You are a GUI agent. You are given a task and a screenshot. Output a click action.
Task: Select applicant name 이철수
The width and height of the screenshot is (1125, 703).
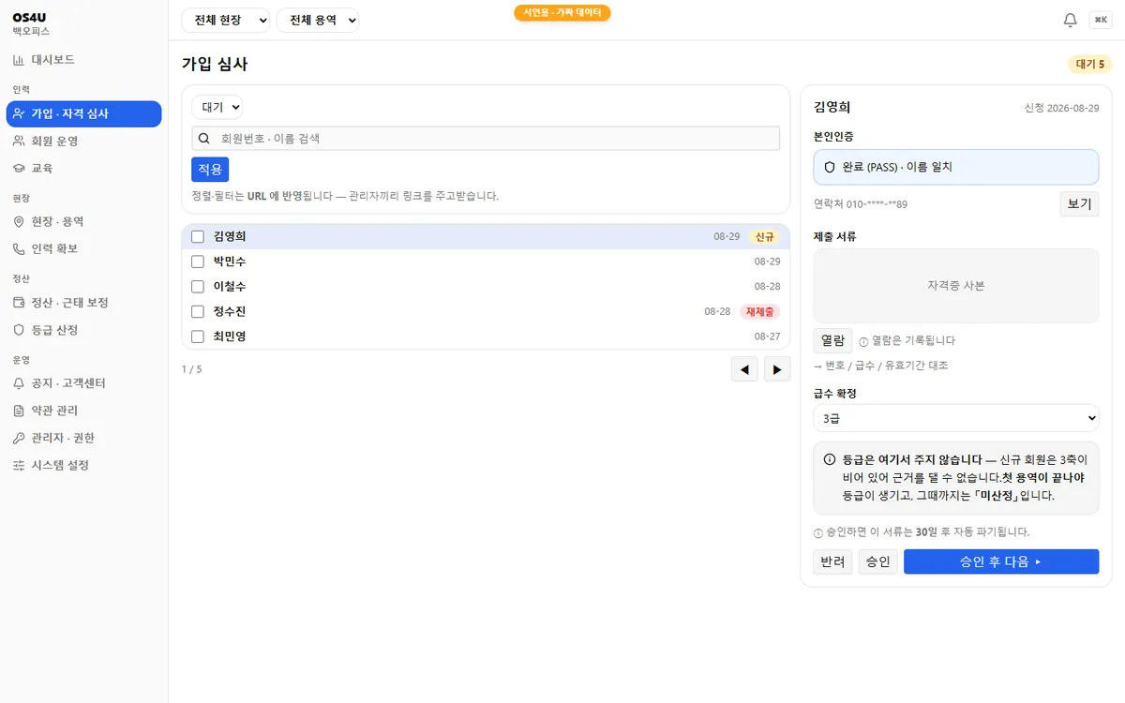click(x=230, y=287)
